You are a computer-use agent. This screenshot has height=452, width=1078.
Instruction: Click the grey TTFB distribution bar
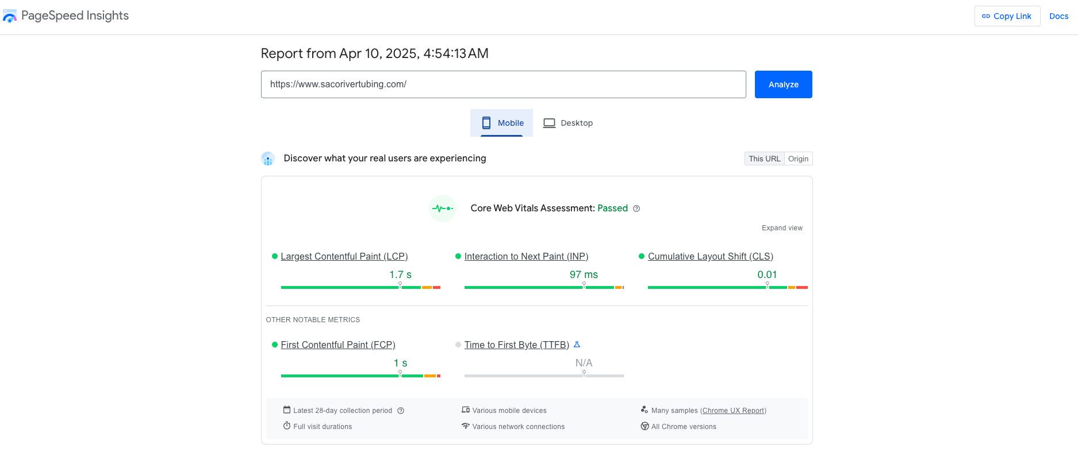pos(544,376)
